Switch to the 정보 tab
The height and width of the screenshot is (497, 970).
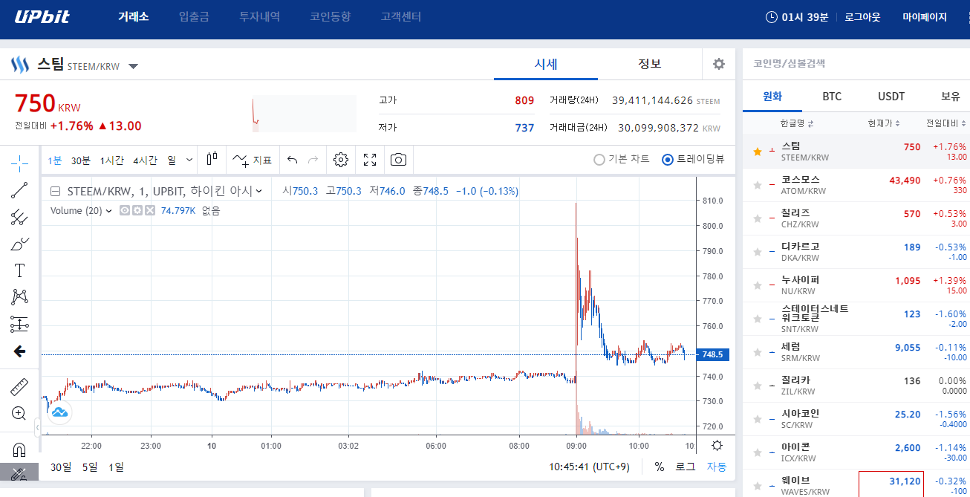[650, 64]
